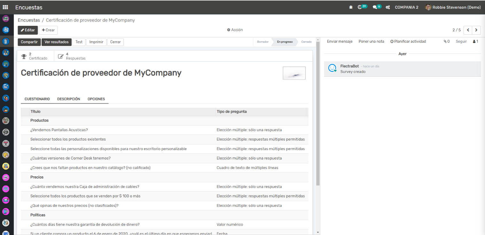This screenshot has height=235, width=485.
Task: Switch to the Descripción tab
Action: click(x=69, y=99)
